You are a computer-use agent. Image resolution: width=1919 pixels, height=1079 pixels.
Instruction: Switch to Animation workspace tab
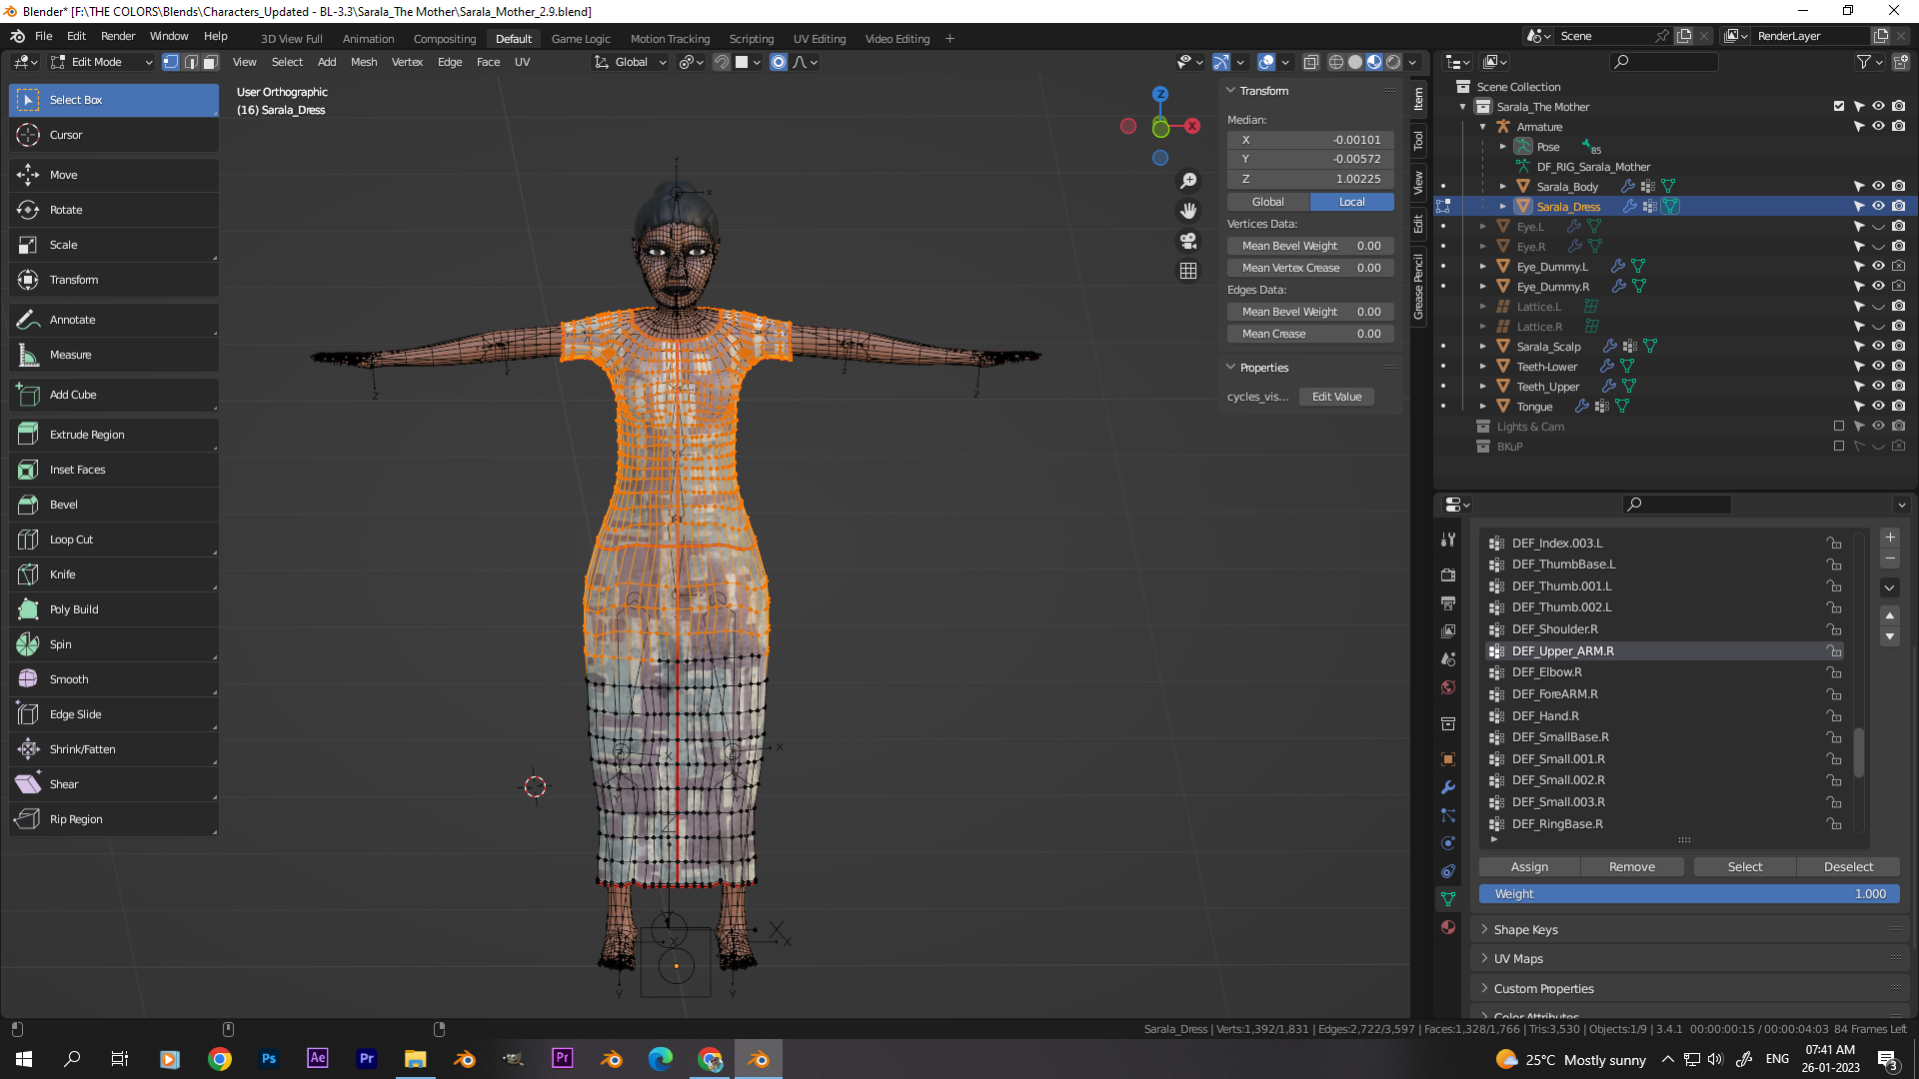[368, 39]
